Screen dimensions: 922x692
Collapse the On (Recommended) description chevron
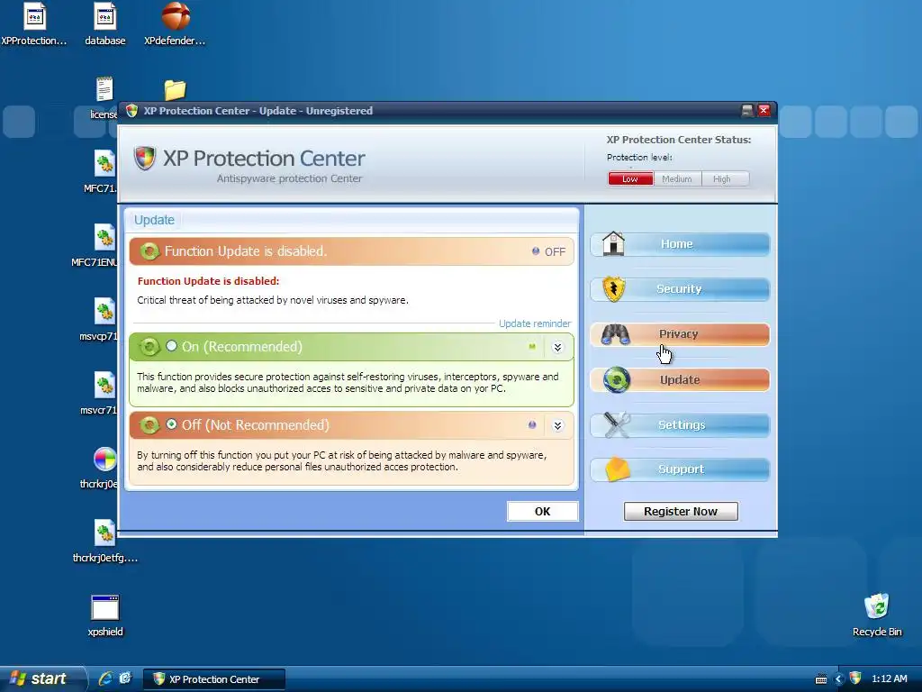tap(557, 347)
